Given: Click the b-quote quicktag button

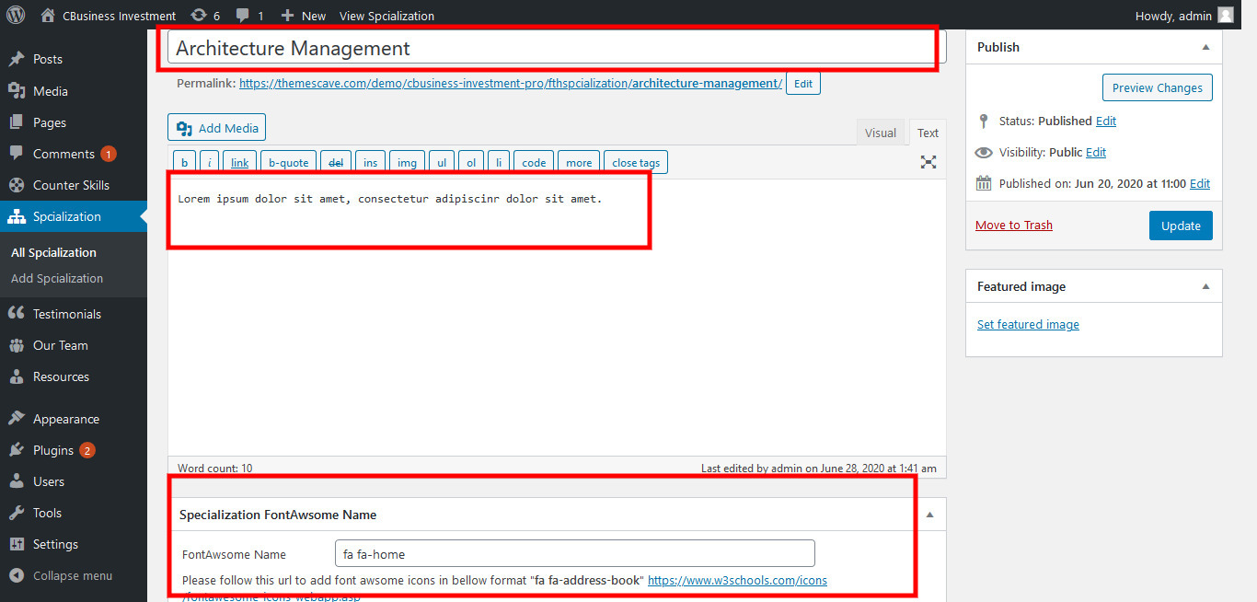Looking at the screenshot, I should (288, 162).
